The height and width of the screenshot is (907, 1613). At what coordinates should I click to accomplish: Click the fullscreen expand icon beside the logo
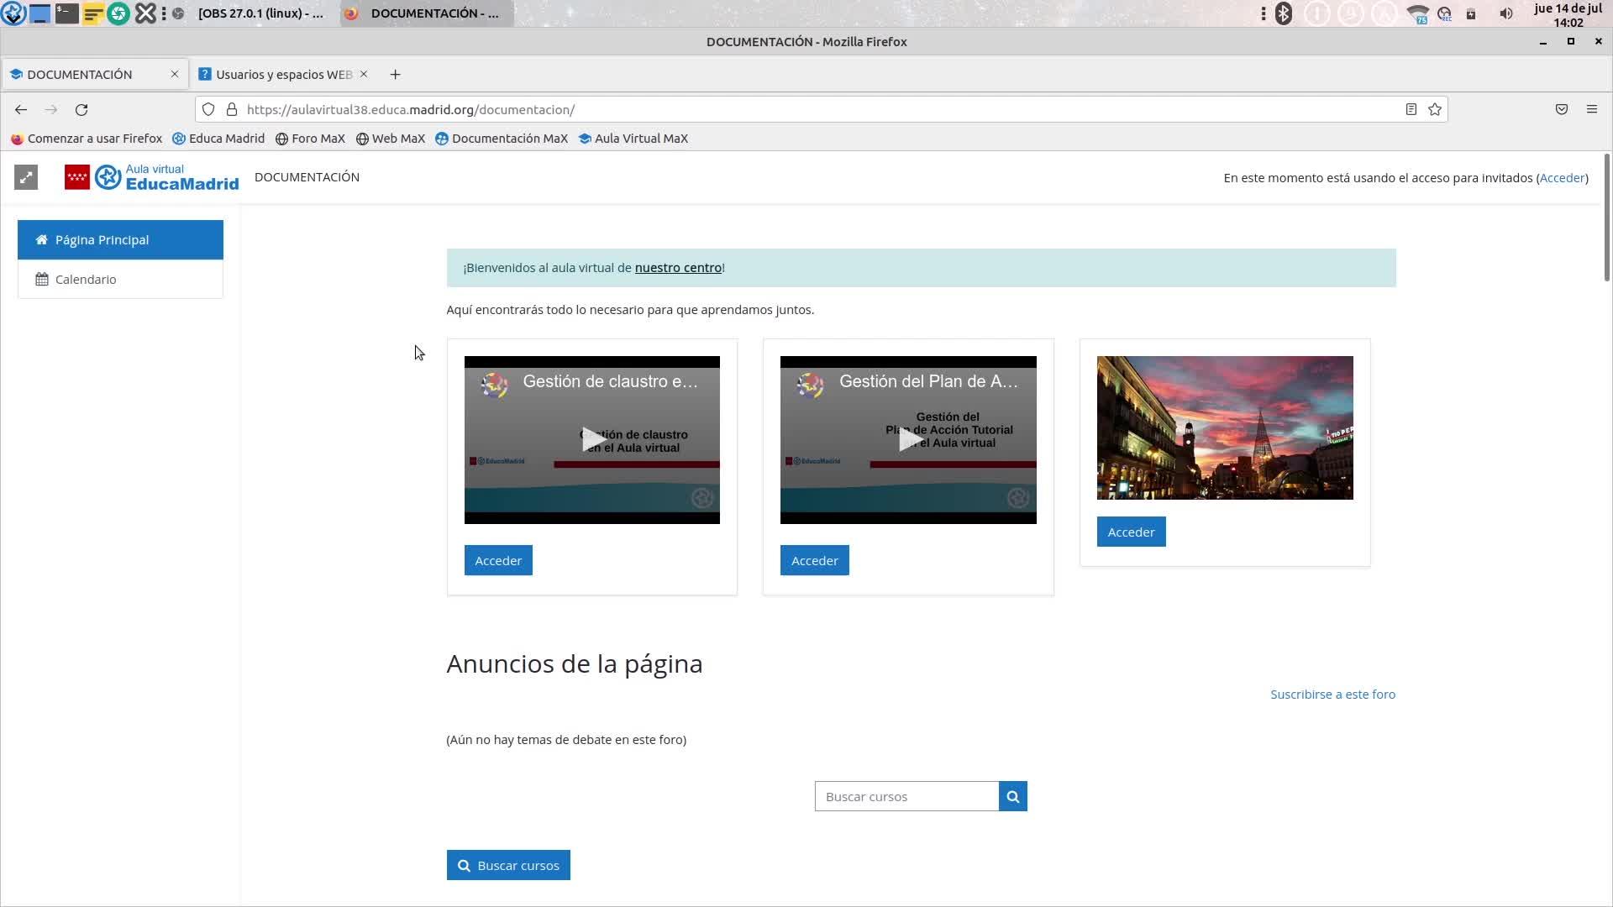(x=26, y=177)
